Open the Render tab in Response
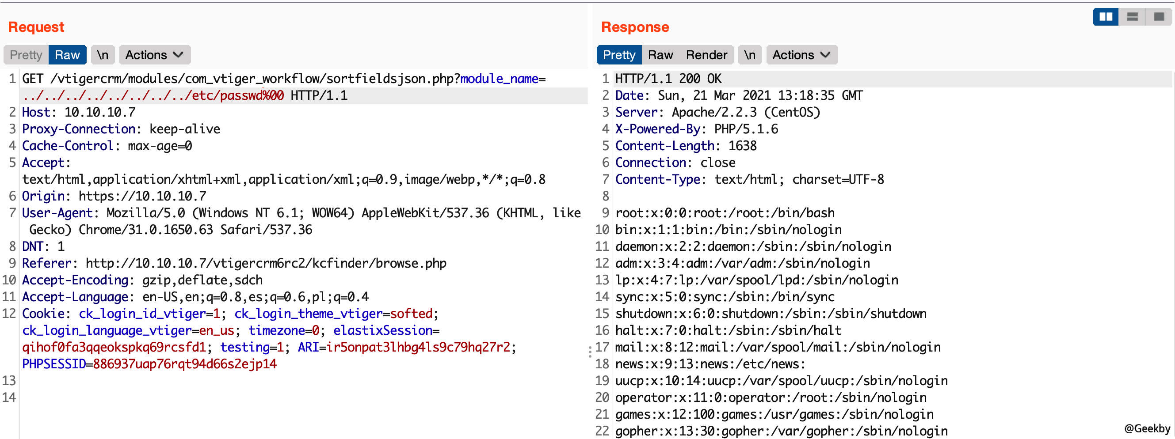The width and height of the screenshot is (1175, 439). (706, 55)
